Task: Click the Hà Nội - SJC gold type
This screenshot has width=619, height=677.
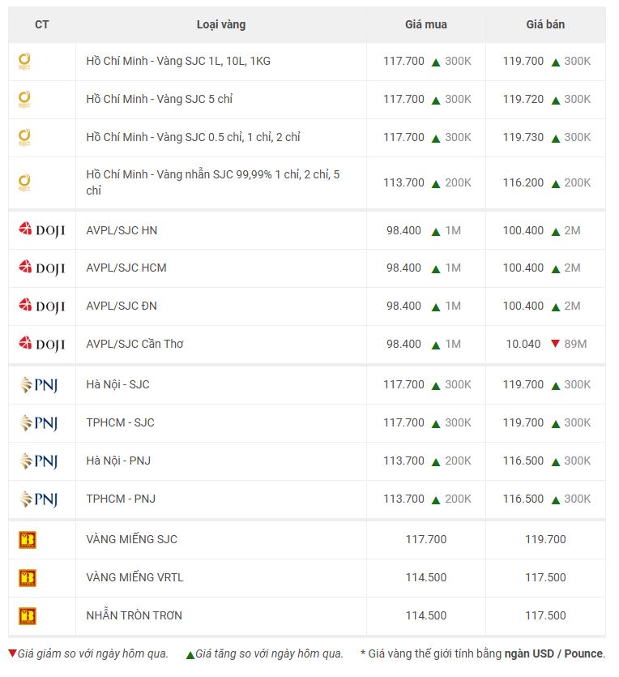Action: 117,384
